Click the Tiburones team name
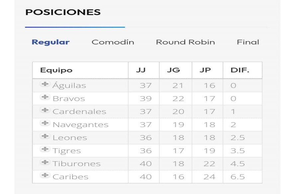Screen dimensions: 294x194 (76, 164)
